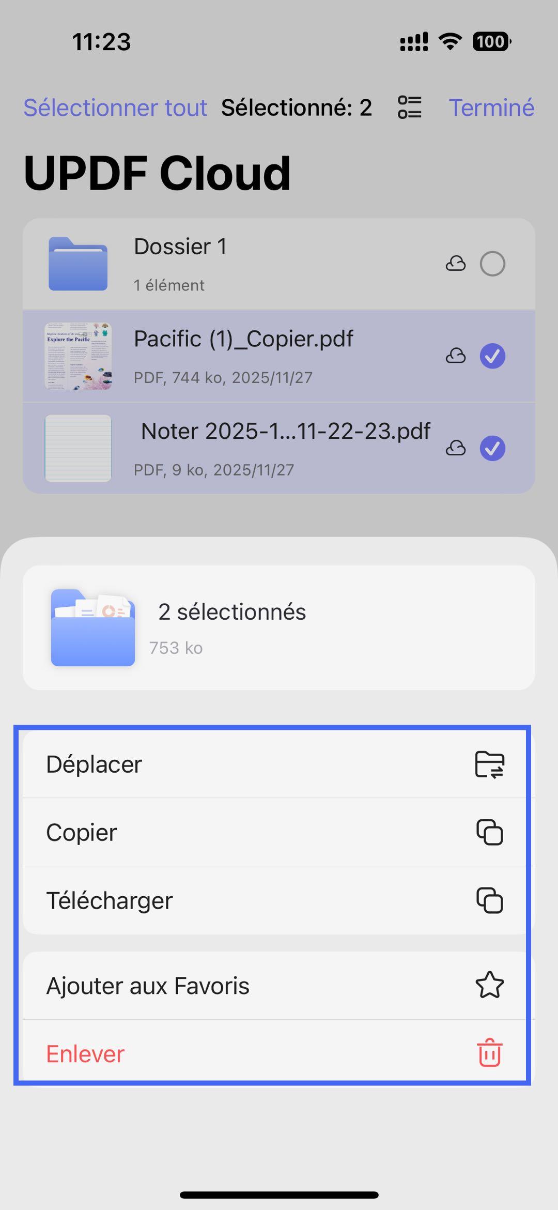Image resolution: width=558 pixels, height=1210 pixels.
Task: Click the cloud icon beside the Noter PDF
Action: pos(455,448)
